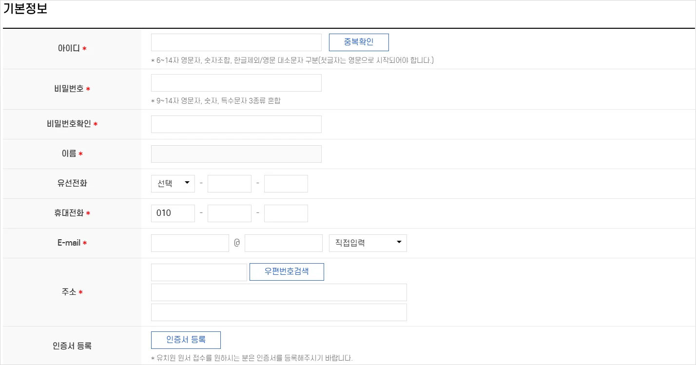Click the detailed address input field
Screen dimensions: 696x365
click(x=279, y=312)
